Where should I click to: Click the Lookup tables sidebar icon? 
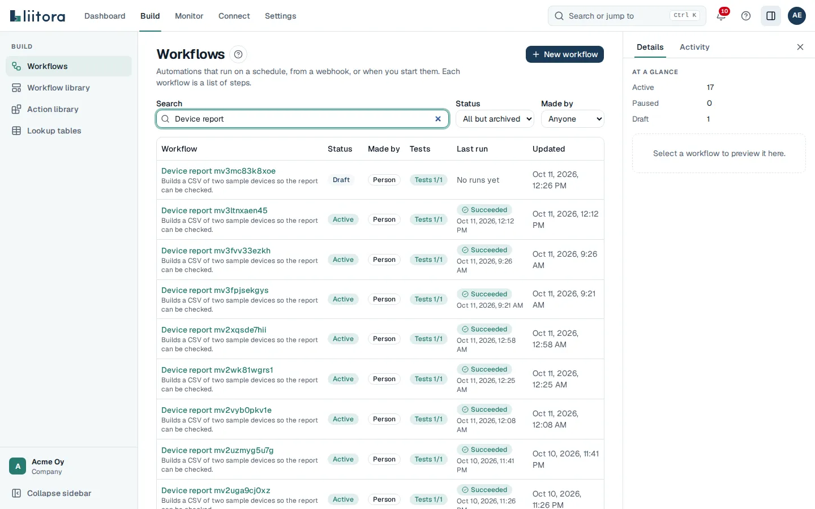point(16,131)
